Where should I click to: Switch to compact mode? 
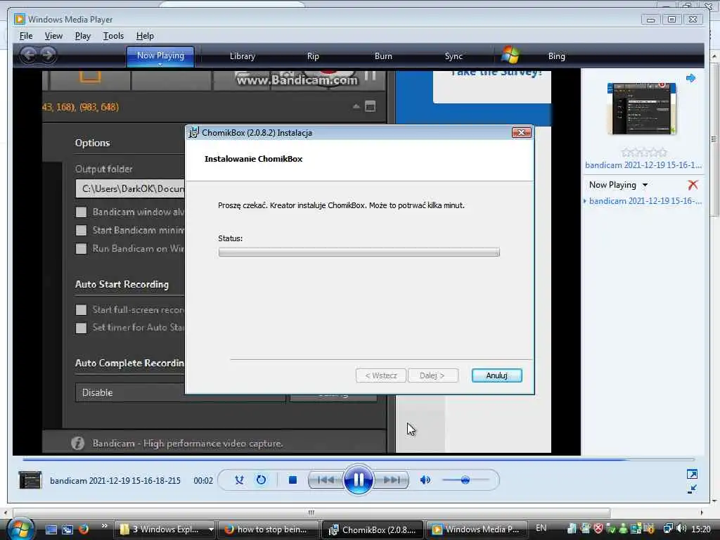[692, 489]
